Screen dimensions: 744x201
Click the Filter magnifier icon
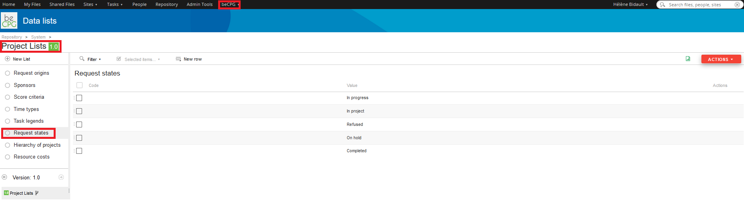[x=82, y=59]
